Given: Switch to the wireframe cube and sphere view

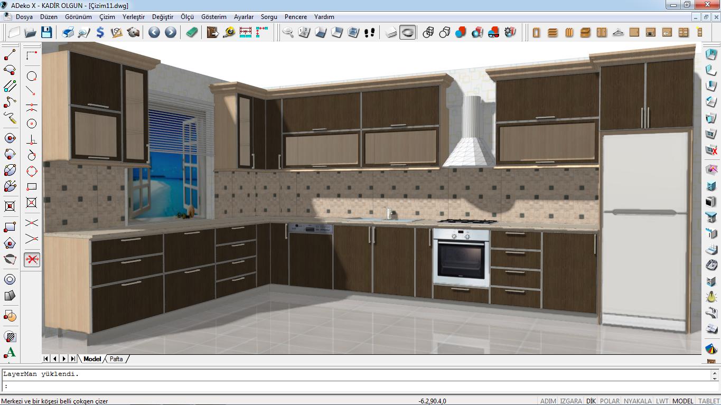Looking at the screenshot, I should (x=428, y=33).
